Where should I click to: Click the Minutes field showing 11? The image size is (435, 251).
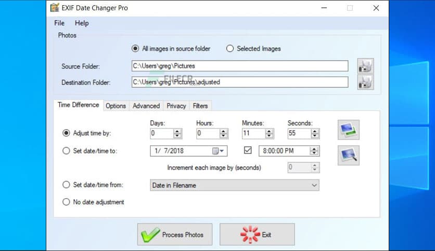point(253,133)
